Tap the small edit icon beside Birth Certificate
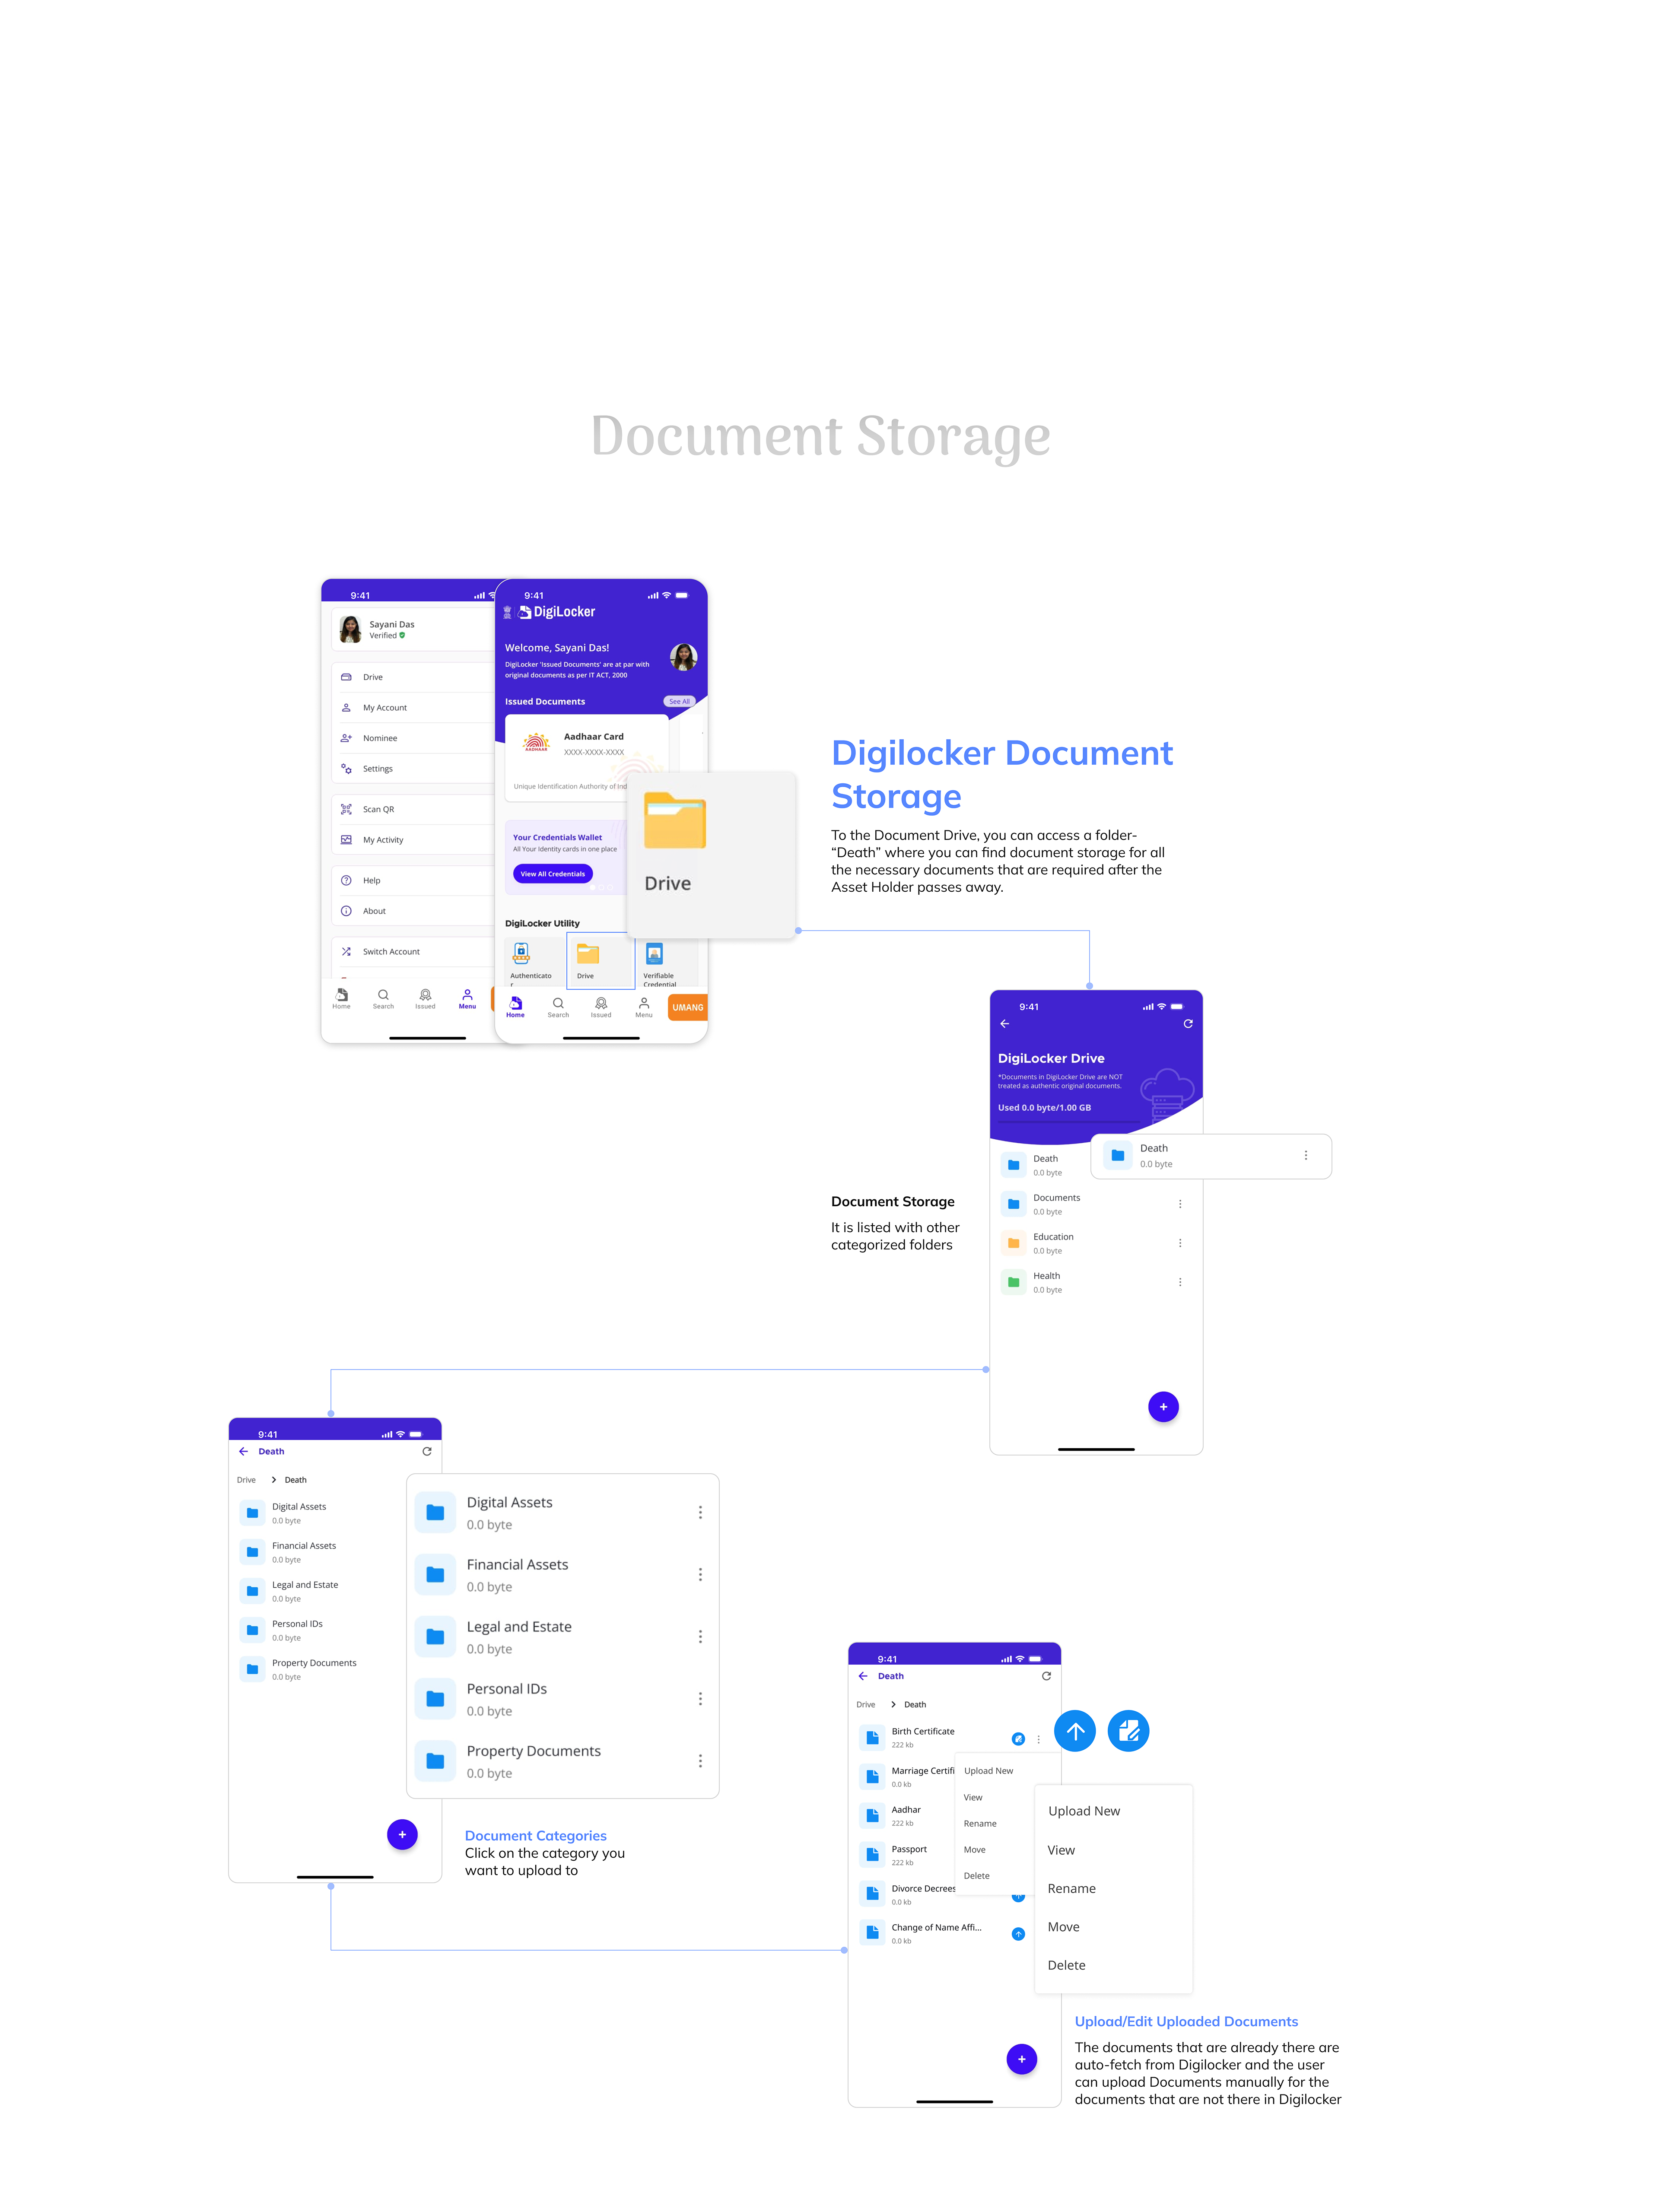 tap(1017, 1739)
